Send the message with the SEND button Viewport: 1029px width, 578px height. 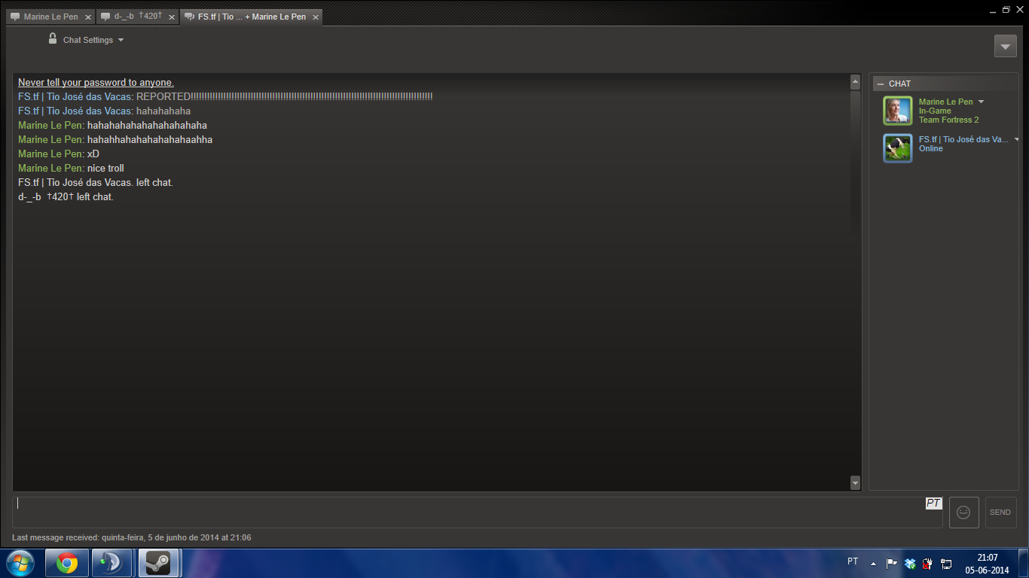(x=1000, y=513)
